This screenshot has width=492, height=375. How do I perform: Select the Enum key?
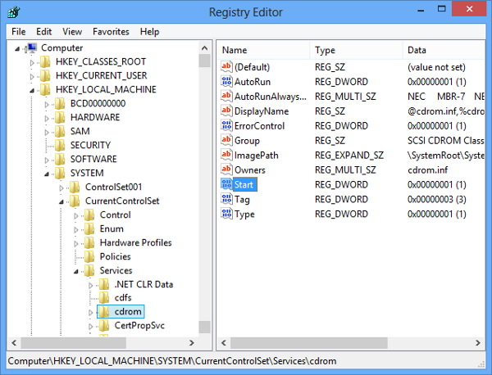pyautogui.click(x=112, y=228)
